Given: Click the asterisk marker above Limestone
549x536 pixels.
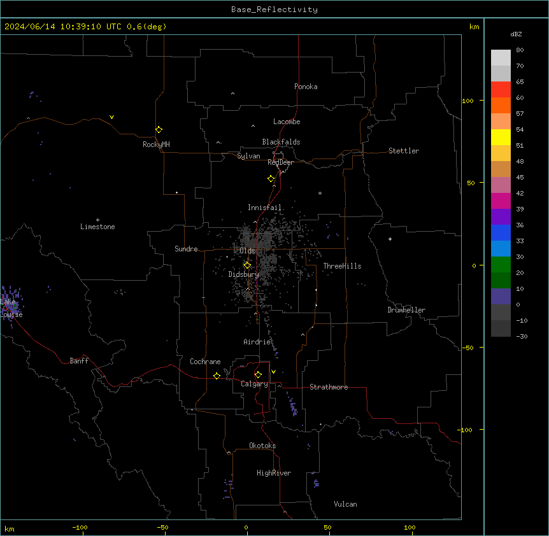Looking at the screenshot, I should tap(97, 220).
